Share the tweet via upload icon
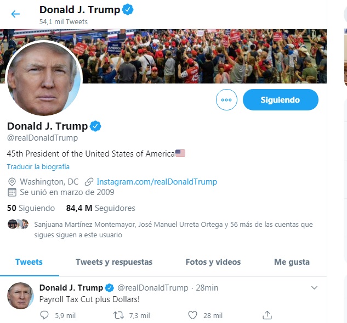 [x=267, y=315]
